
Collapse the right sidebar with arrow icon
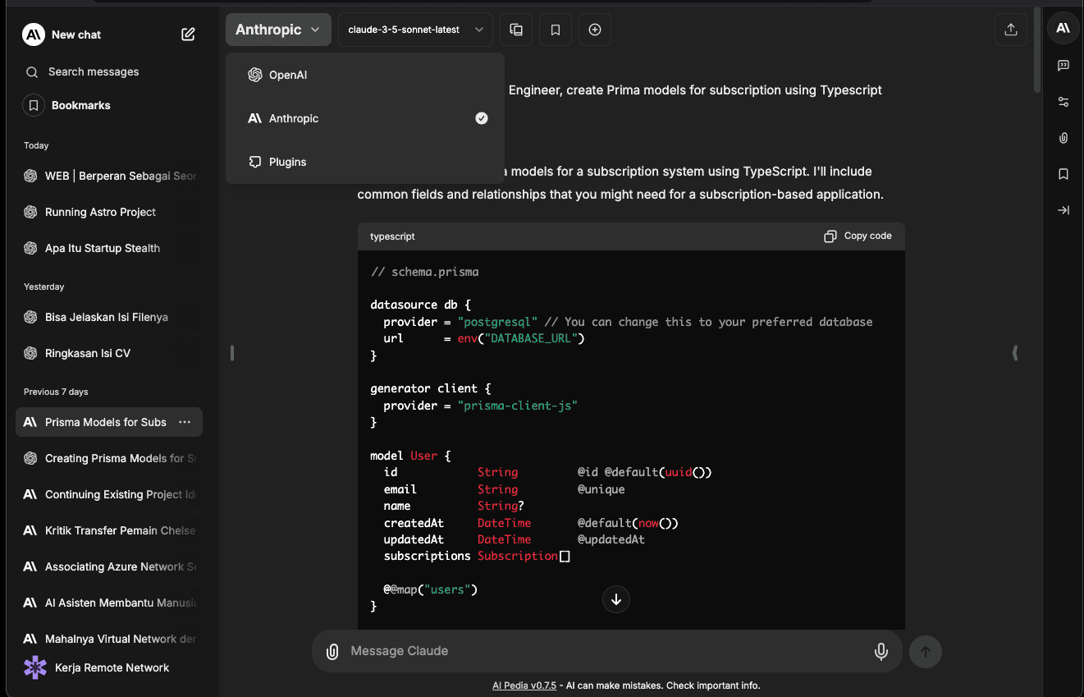(x=1063, y=210)
